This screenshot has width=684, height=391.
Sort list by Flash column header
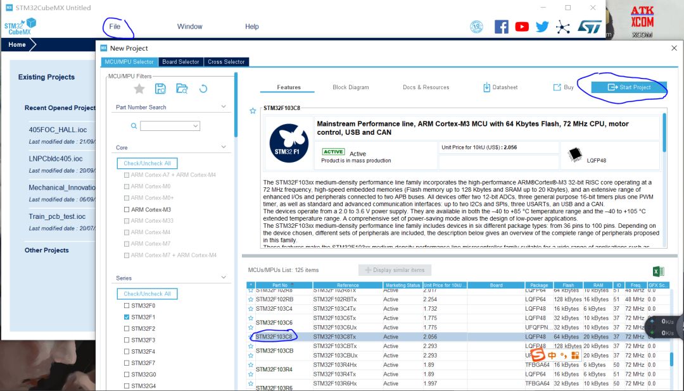tap(568, 285)
